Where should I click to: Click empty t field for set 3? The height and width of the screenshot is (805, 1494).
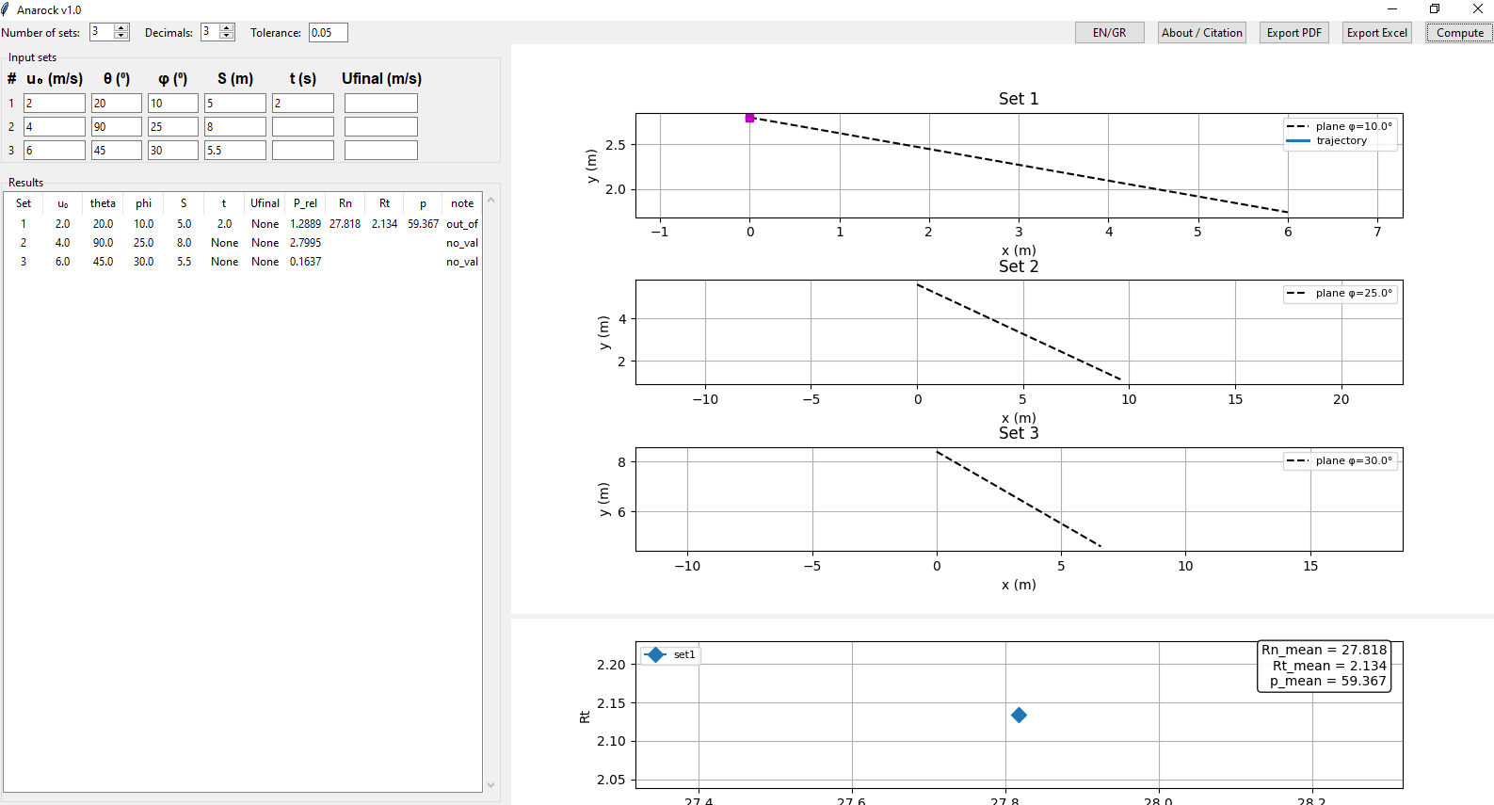click(x=303, y=150)
